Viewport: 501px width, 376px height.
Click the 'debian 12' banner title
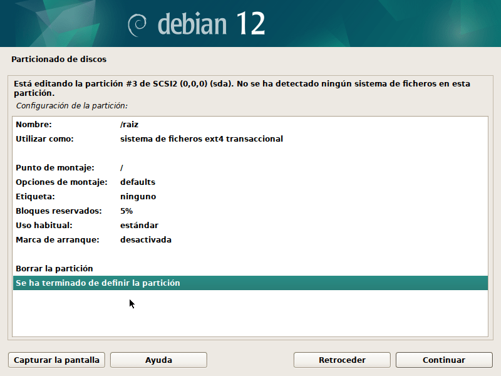coord(211,24)
